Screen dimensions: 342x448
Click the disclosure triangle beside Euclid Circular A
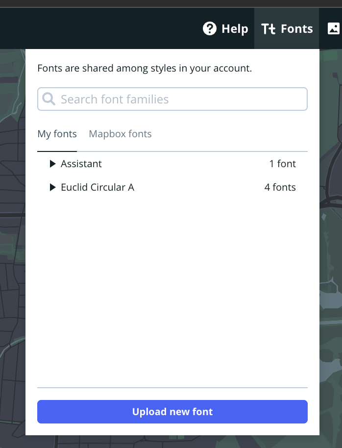click(x=52, y=187)
